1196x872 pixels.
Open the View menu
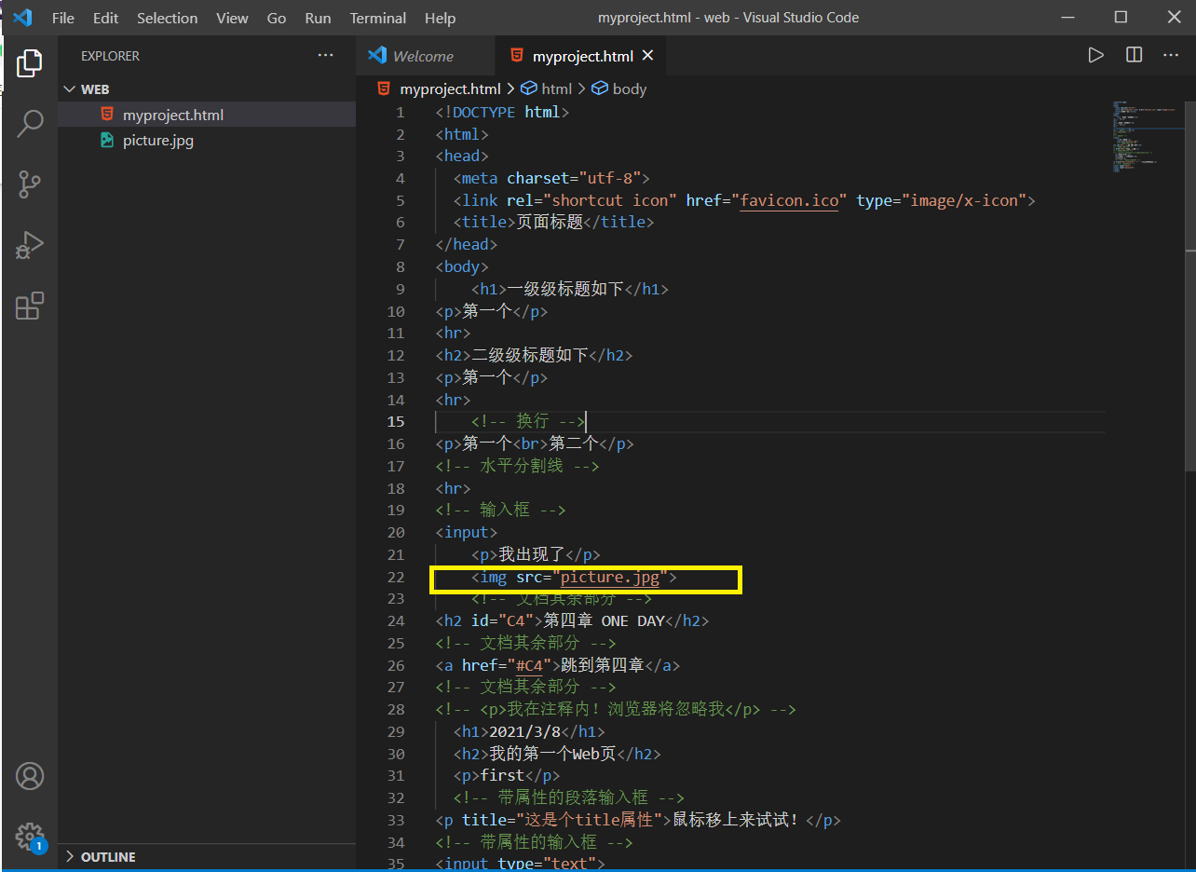click(x=232, y=18)
